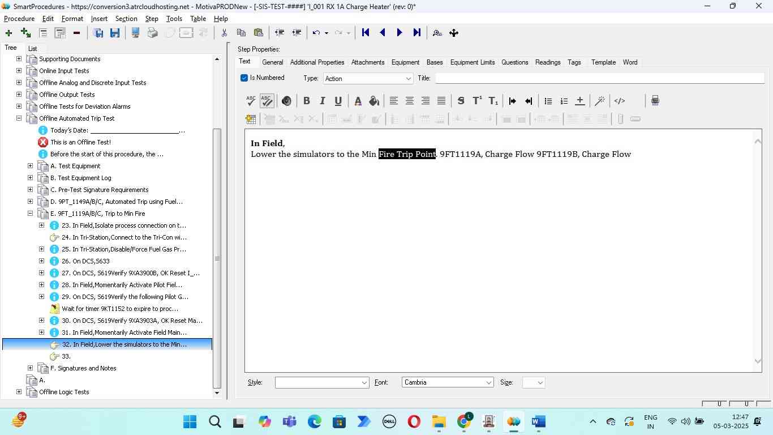
Task: Switch to the General tab
Action: coord(273,62)
